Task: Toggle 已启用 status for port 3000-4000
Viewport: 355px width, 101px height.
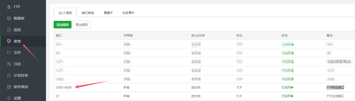Action: [288, 88]
